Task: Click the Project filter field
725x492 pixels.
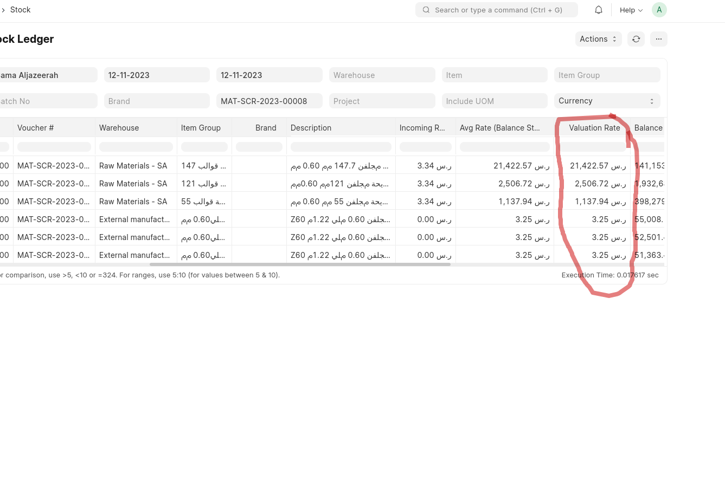Action: pos(382,101)
